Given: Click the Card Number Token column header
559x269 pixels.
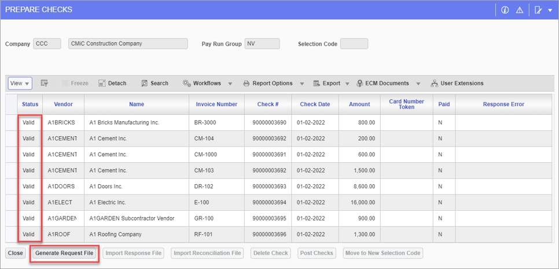Looking at the screenshot, I should (406, 104).
